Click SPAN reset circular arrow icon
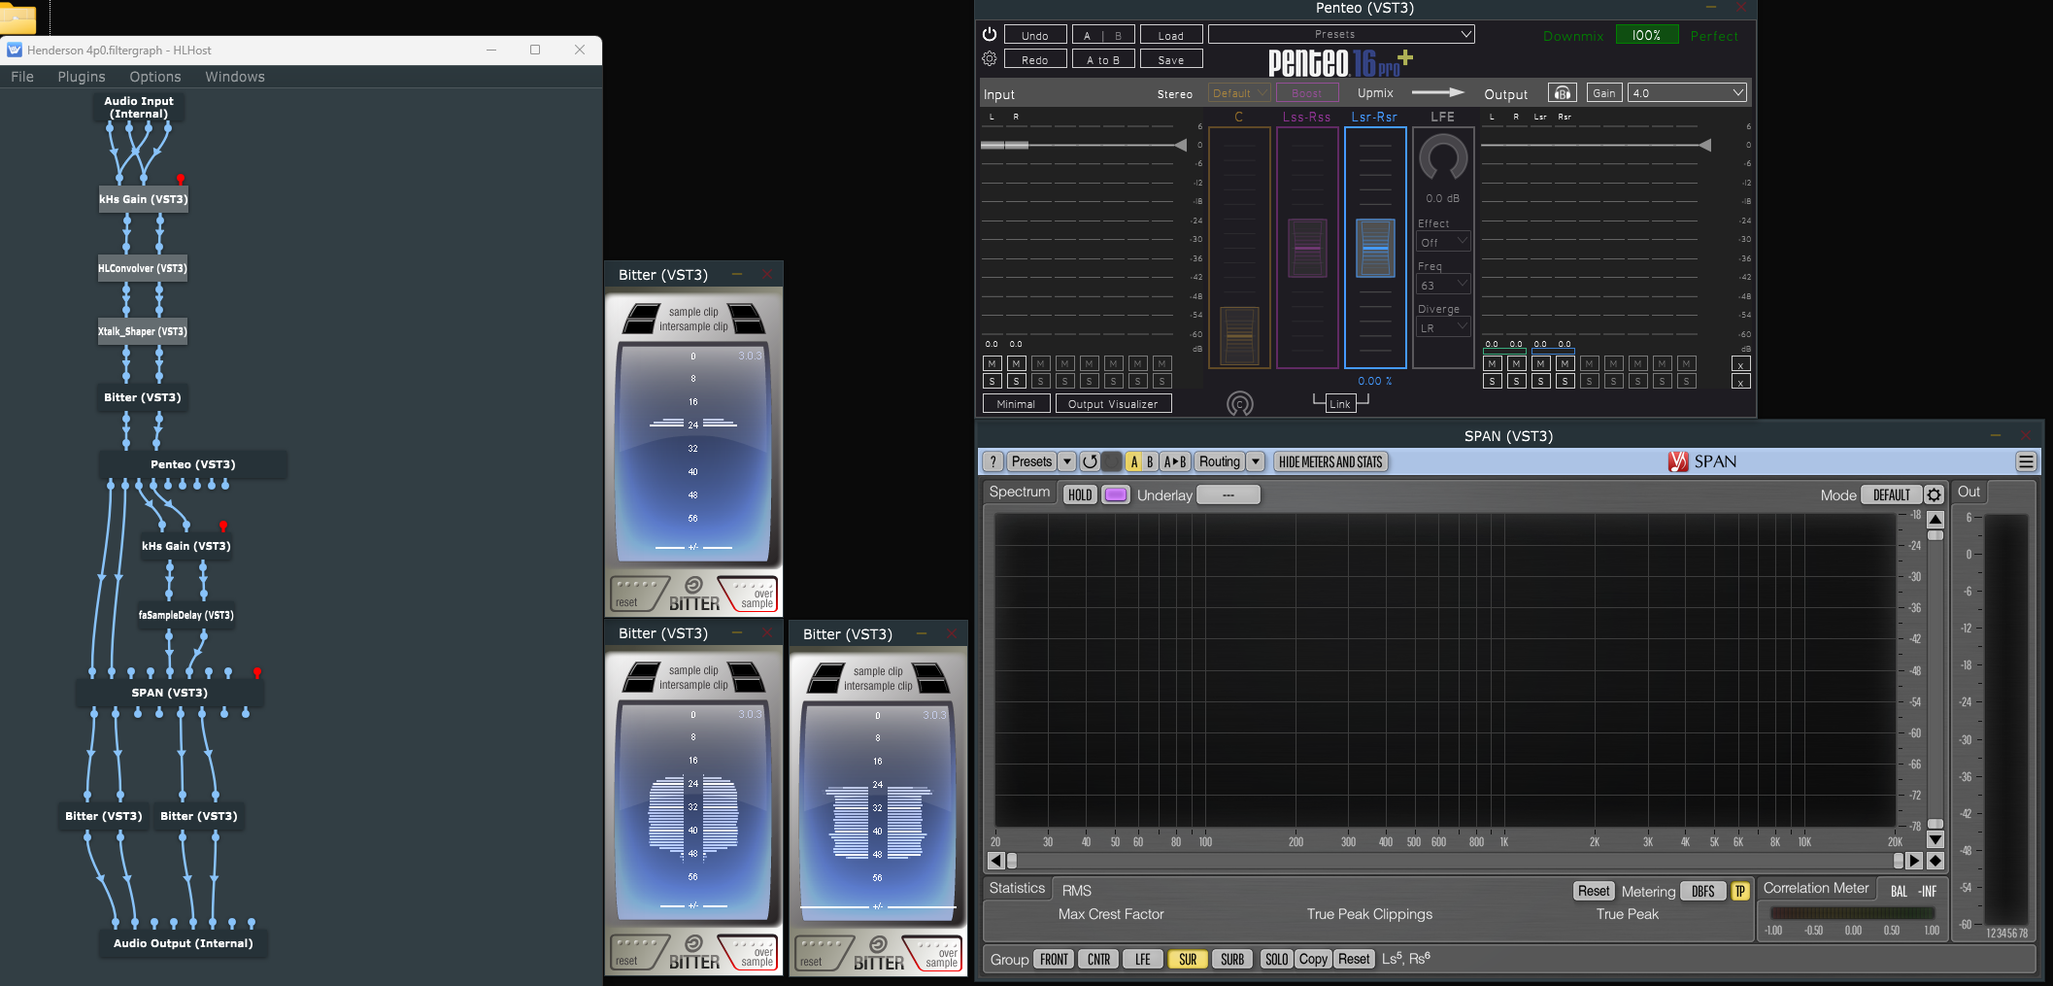The image size is (2053, 986). [x=1090, y=462]
